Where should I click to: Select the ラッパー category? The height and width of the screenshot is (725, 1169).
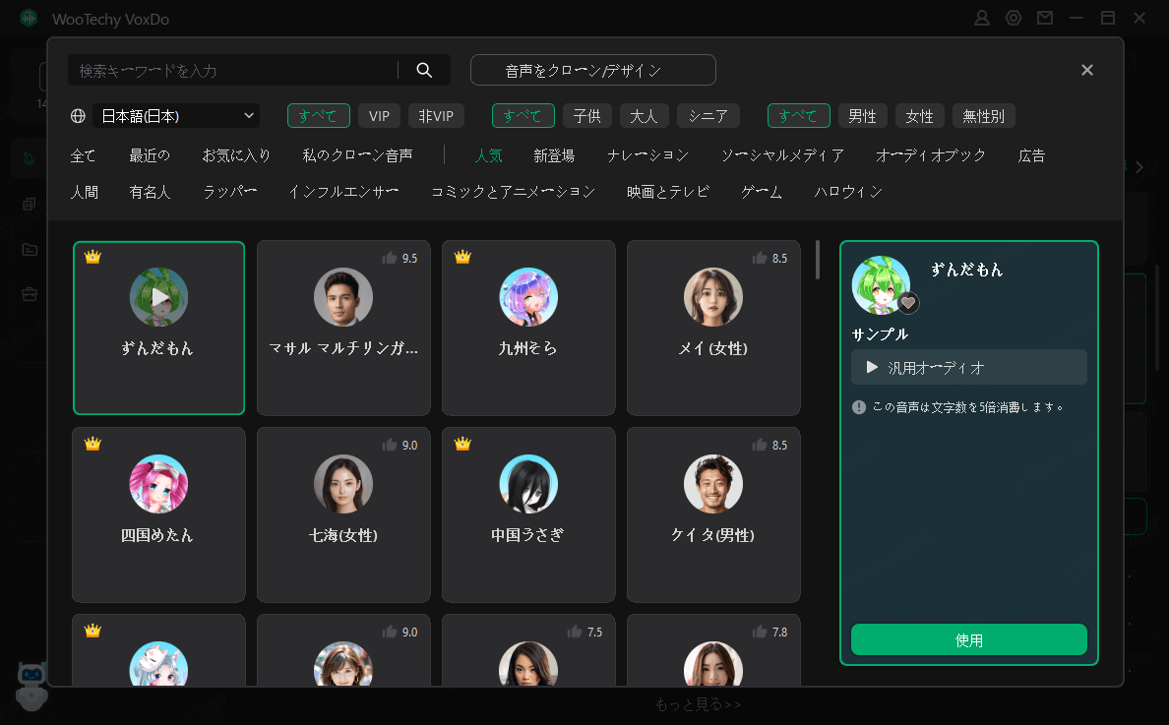pos(229,192)
